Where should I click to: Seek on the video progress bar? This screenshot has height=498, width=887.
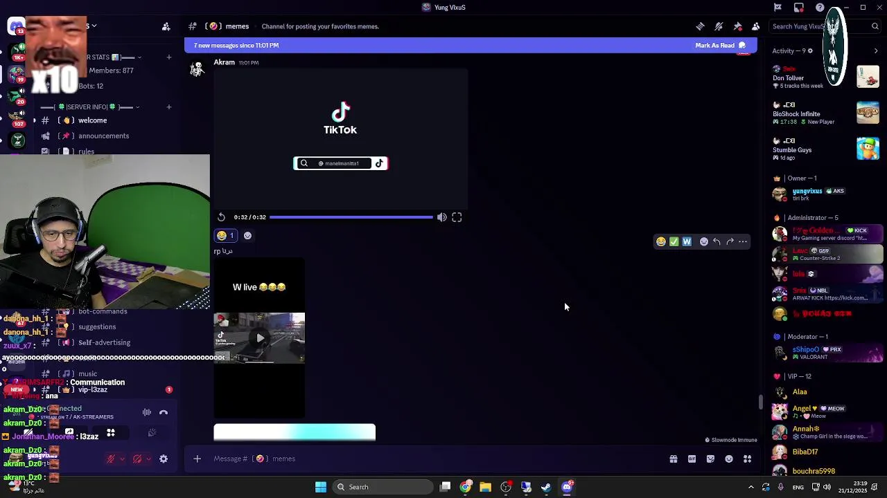tap(351, 217)
